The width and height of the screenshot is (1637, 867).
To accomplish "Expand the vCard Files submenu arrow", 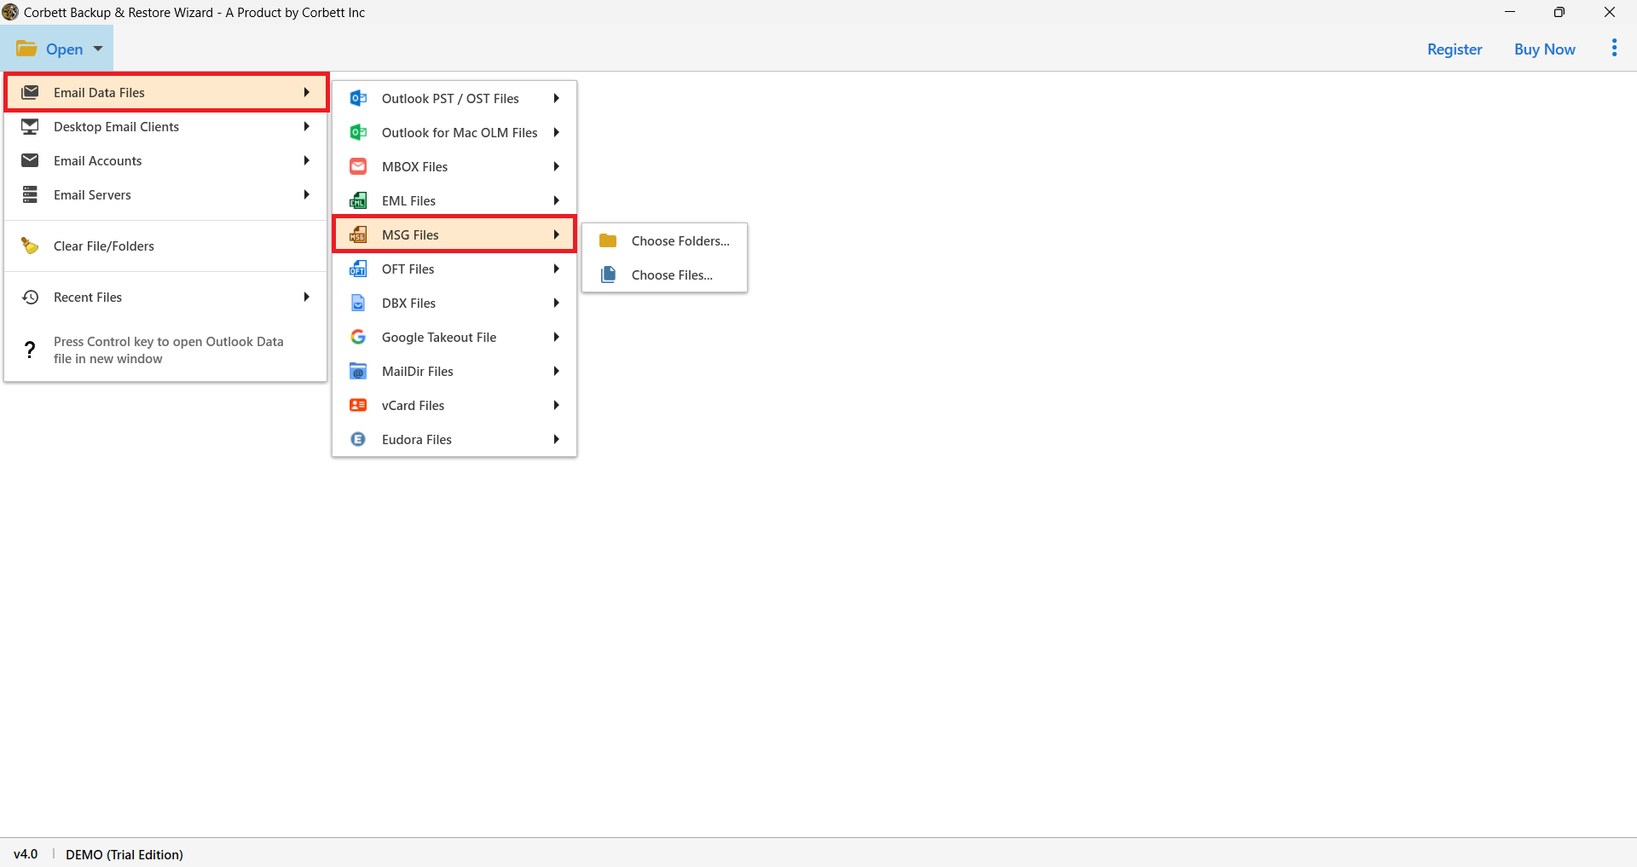I will point(556,405).
